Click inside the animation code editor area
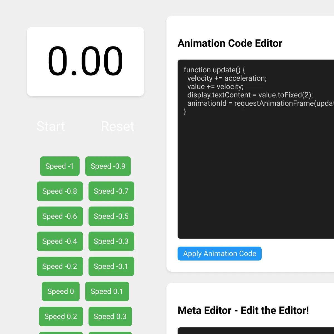The image size is (334, 334). click(x=256, y=149)
